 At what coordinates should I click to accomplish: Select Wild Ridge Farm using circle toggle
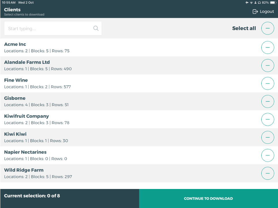point(267,173)
